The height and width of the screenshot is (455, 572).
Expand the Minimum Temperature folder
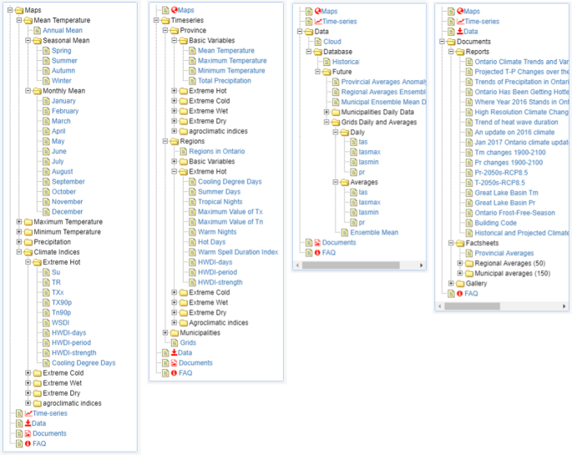pos(19,231)
